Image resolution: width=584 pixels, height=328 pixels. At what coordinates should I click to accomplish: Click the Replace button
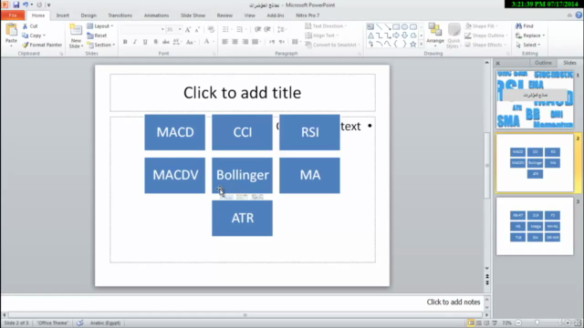click(530, 36)
